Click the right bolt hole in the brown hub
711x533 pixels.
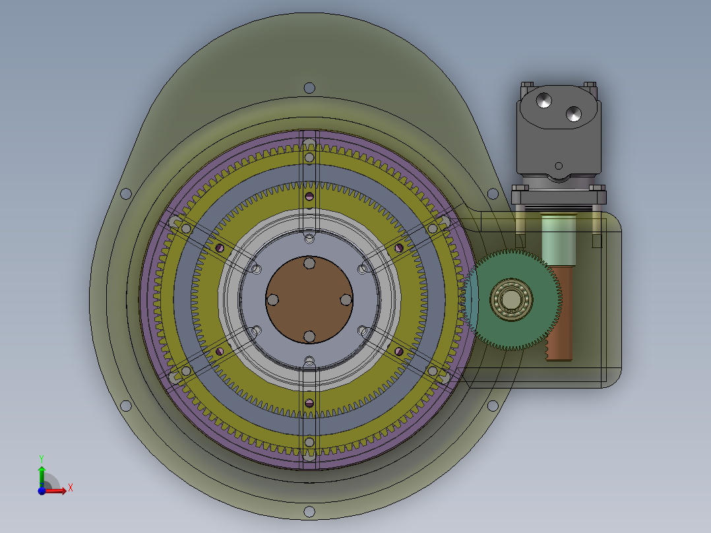346,299
